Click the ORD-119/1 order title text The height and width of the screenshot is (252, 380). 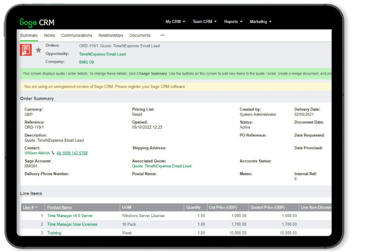119,46
